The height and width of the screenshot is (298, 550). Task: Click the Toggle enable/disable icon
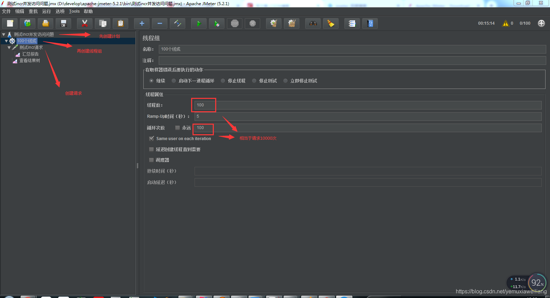tap(177, 23)
